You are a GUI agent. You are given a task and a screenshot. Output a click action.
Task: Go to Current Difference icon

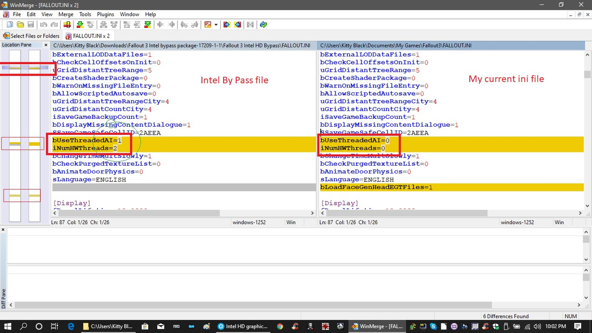point(137,25)
